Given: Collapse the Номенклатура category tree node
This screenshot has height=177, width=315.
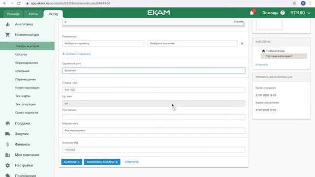Looking at the screenshot, I should pos(258,51).
